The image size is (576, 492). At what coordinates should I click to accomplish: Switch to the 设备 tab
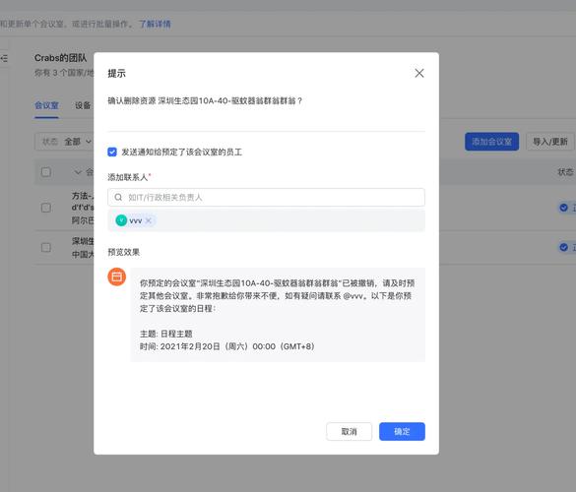point(83,105)
